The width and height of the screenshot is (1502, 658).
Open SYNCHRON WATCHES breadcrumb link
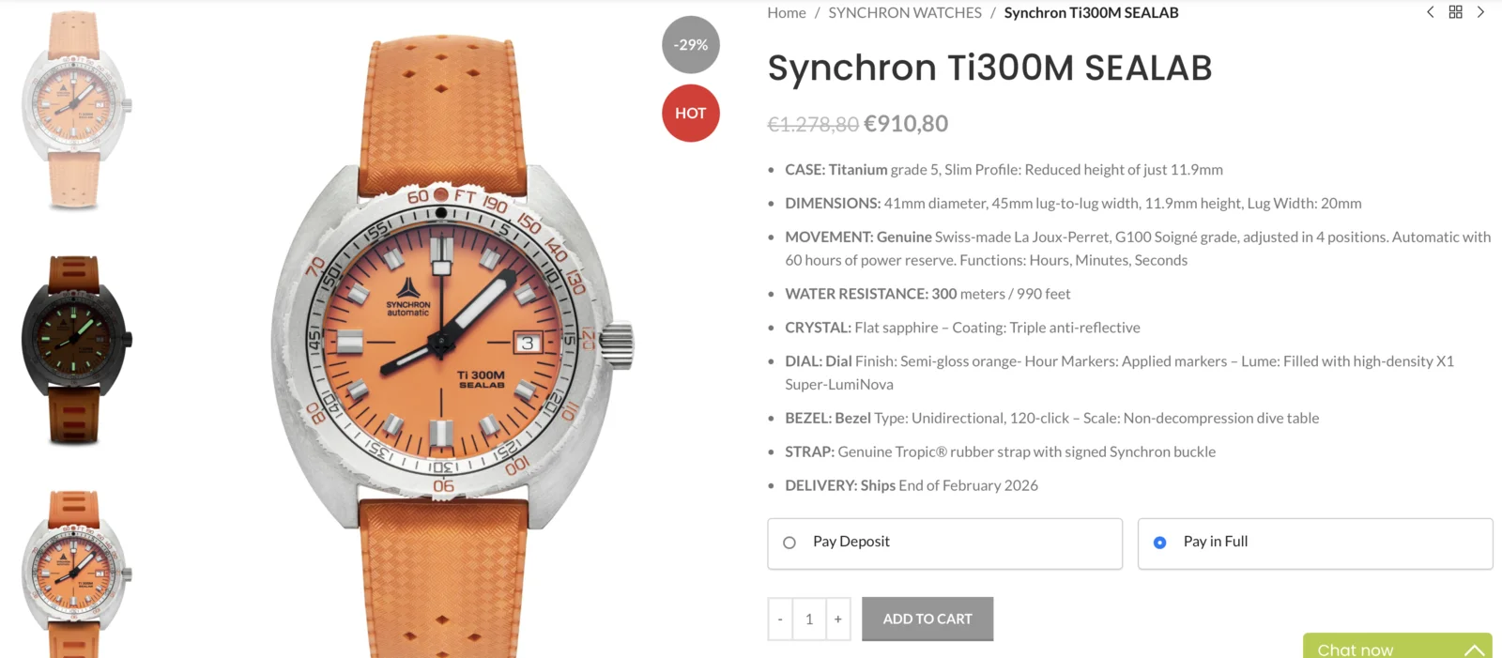tap(905, 13)
